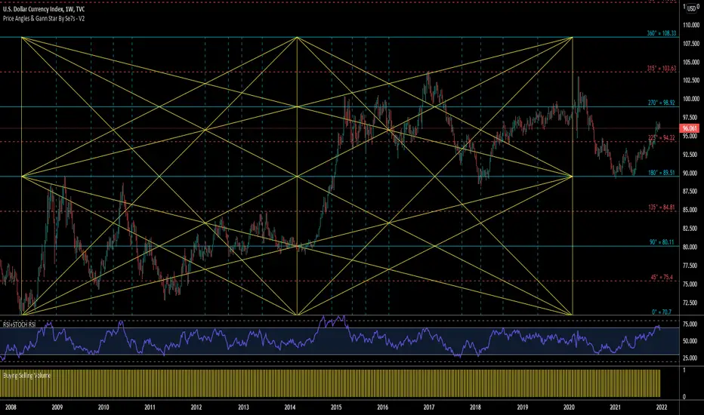Click the 360° = 108.33 Gann level label
This screenshot has width=704, height=415.
pos(662,33)
